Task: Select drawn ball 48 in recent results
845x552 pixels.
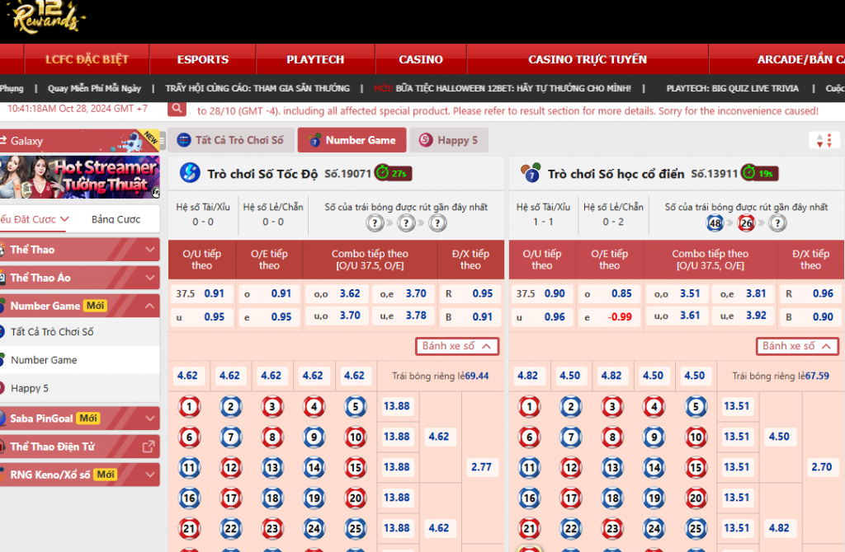Action: 715,223
